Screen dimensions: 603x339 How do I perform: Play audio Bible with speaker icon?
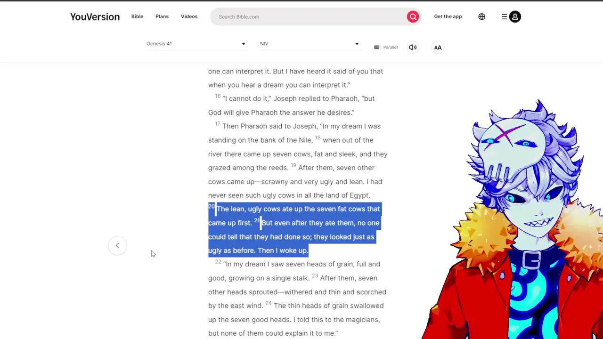tap(413, 48)
